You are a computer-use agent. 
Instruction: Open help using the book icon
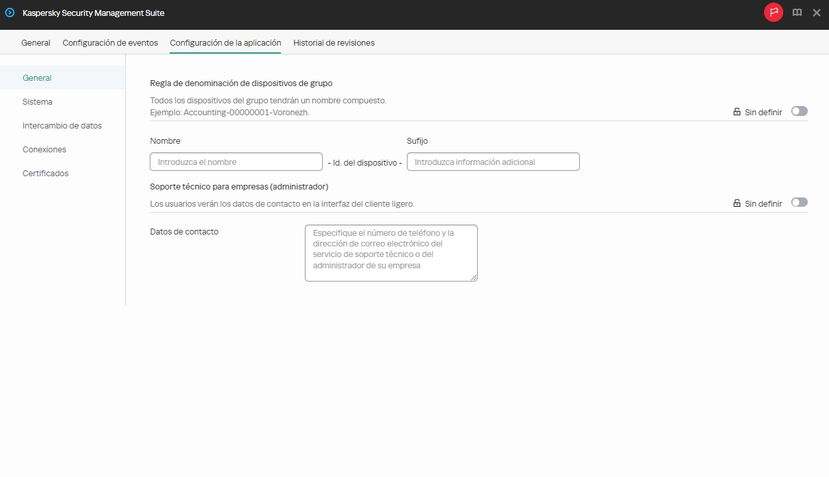[797, 13]
